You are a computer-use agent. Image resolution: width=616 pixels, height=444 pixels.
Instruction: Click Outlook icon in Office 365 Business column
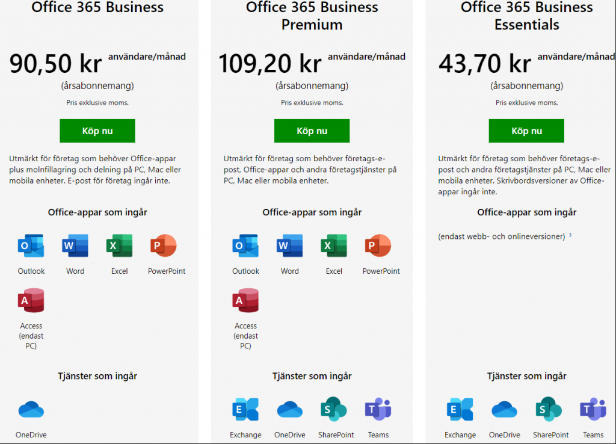pyautogui.click(x=31, y=245)
